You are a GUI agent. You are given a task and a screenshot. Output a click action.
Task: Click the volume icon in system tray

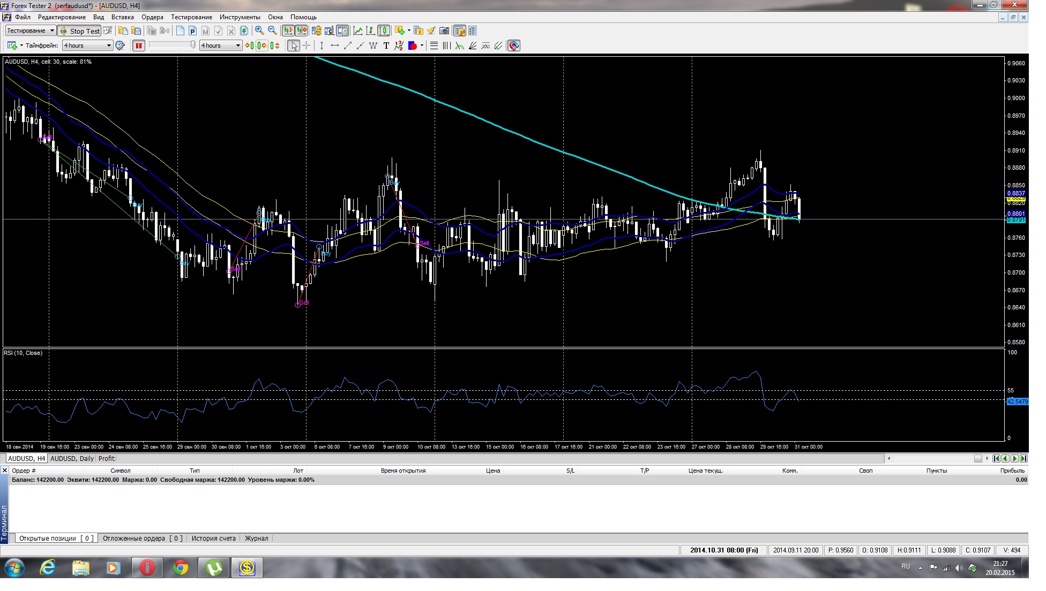tap(959, 568)
